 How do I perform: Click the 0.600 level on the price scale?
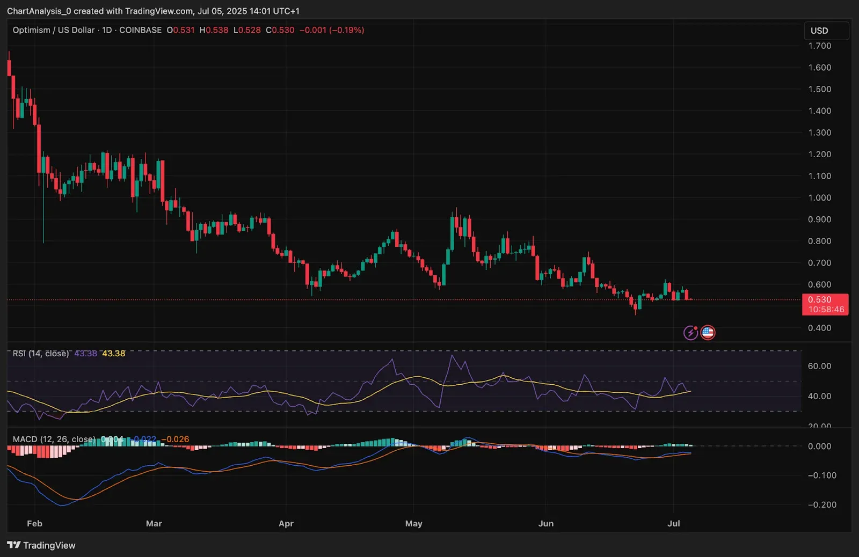point(820,284)
